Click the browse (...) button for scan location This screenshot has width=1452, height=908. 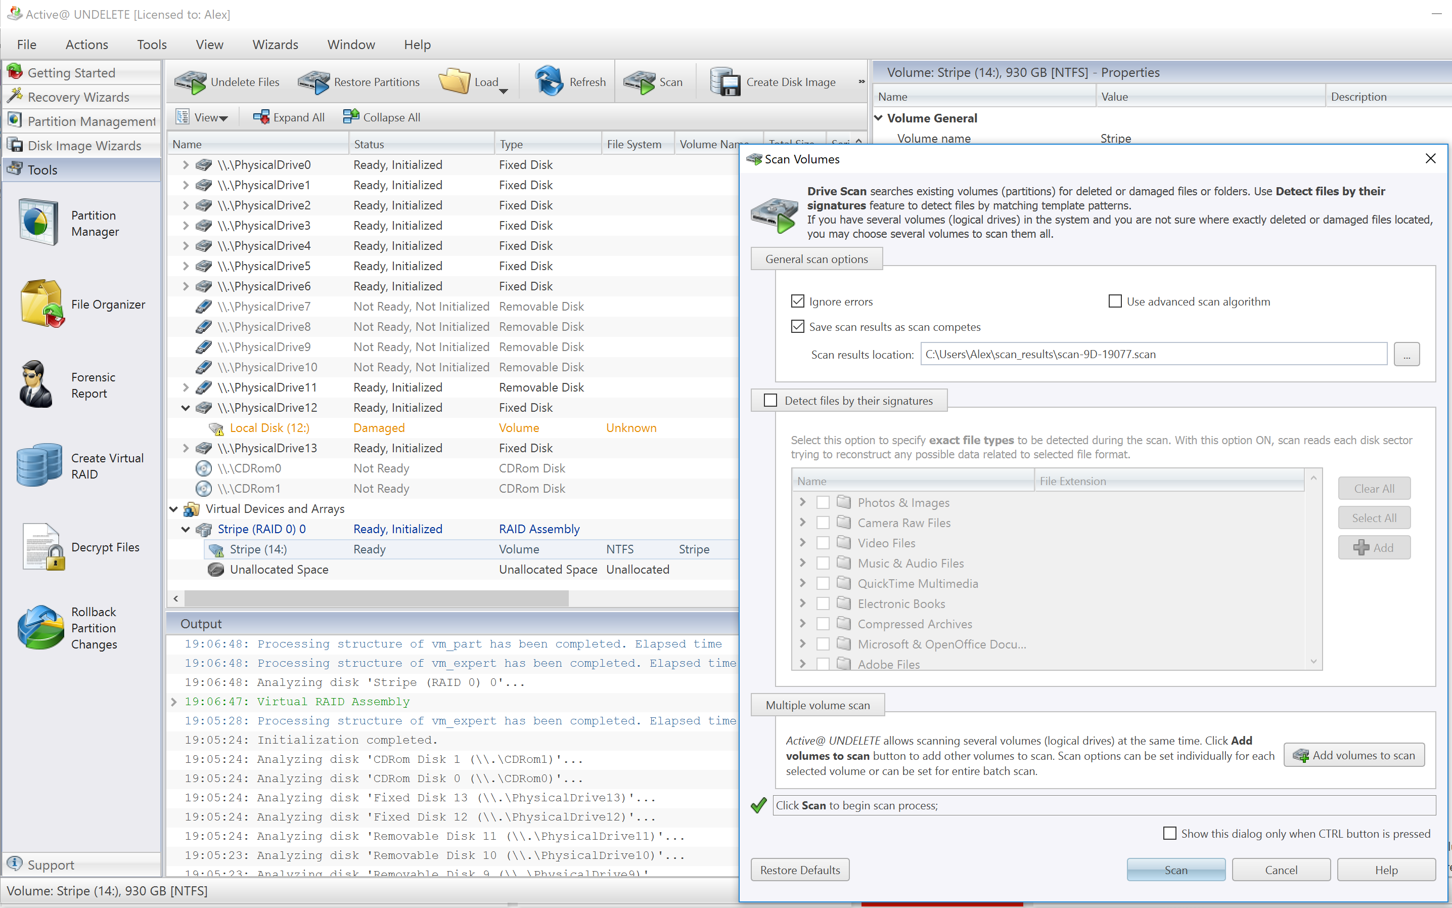point(1406,354)
